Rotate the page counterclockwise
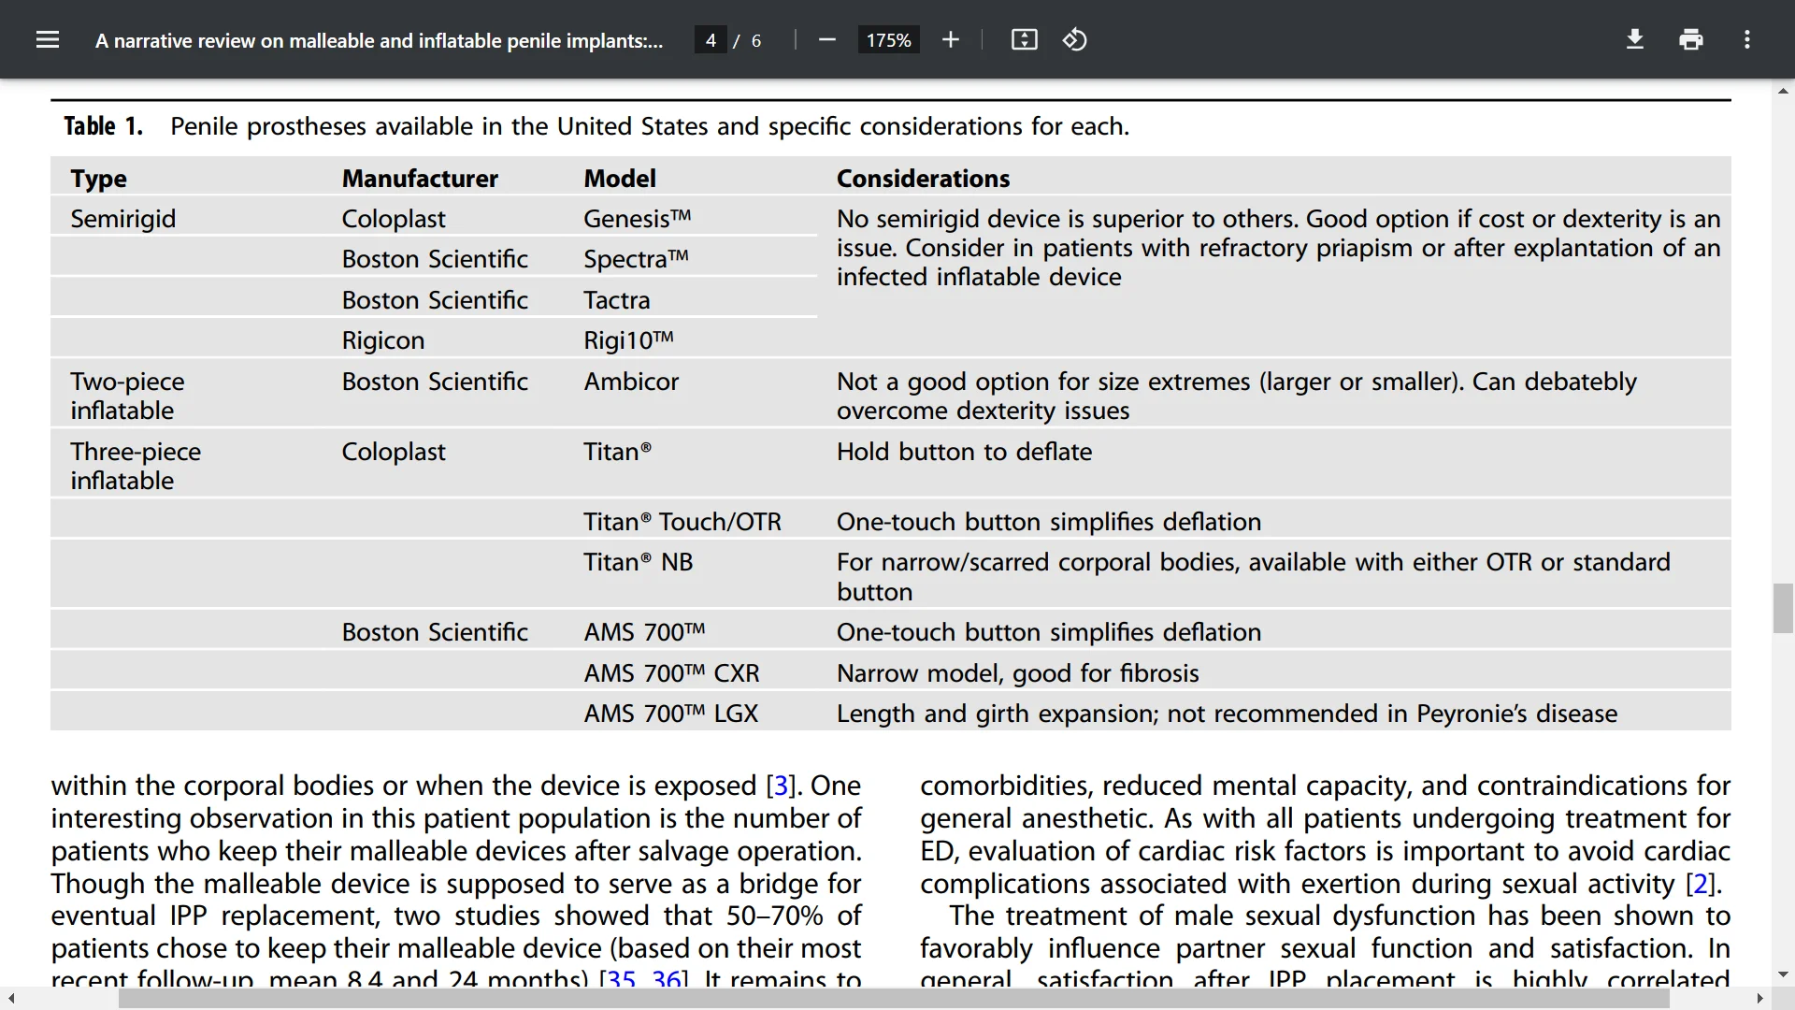 1074,39
